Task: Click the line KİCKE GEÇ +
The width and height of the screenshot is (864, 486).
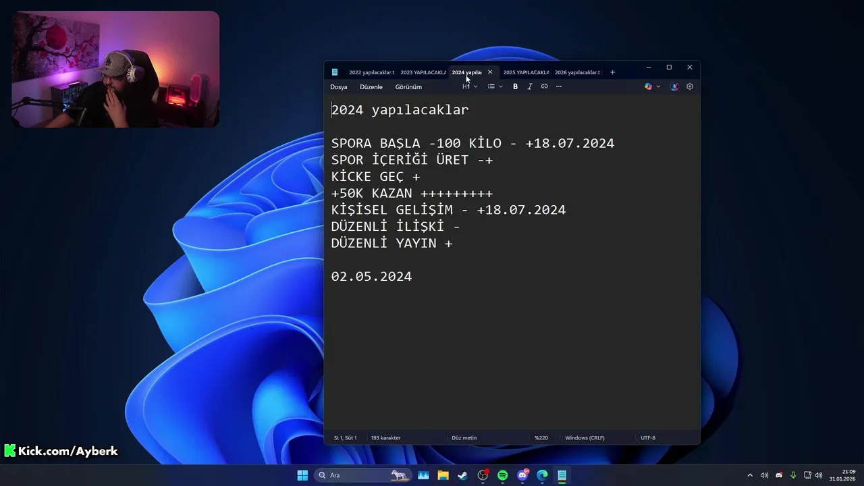Action: 375,177
